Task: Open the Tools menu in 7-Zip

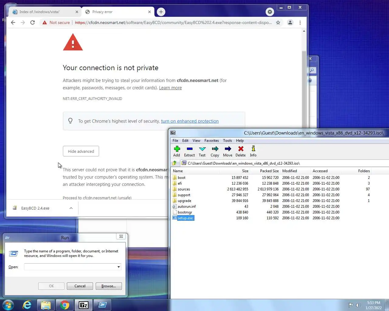Action: click(x=227, y=141)
